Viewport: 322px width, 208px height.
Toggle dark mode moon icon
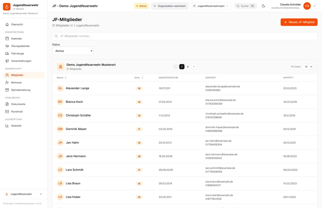coord(264,6)
